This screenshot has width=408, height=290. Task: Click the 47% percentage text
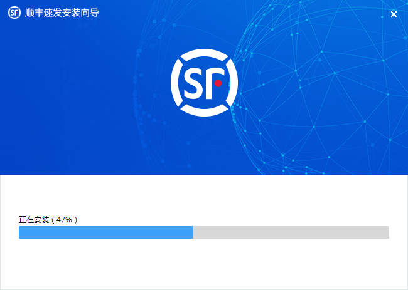click(x=65, y=220)
